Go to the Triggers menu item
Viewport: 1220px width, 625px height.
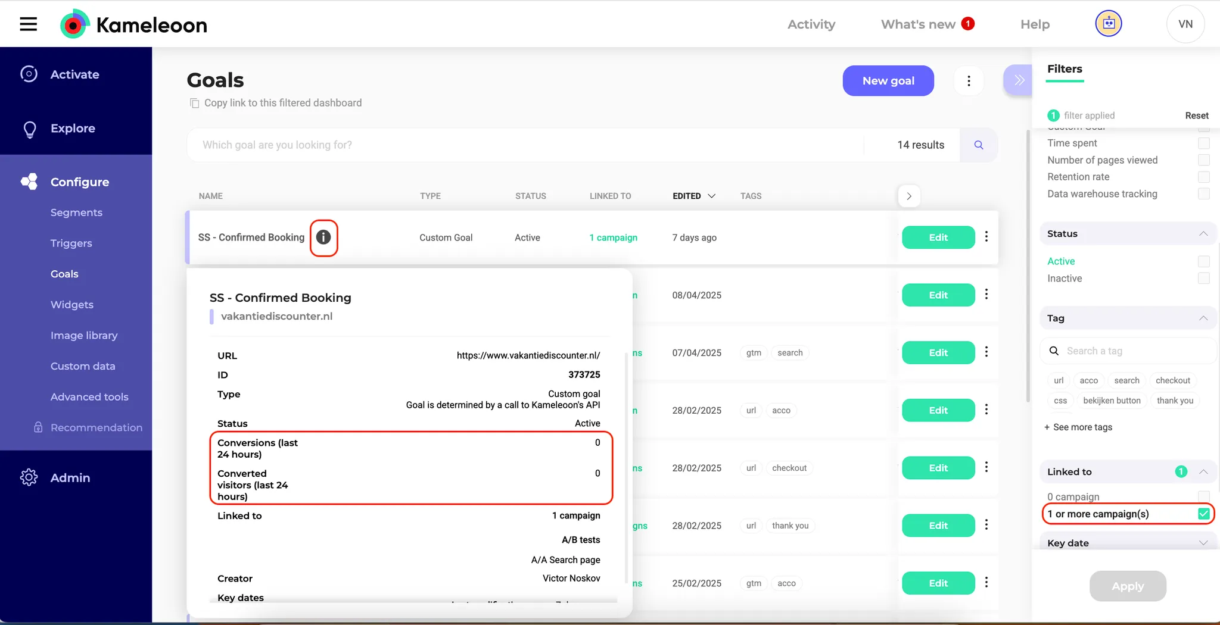tap(71, 243)
